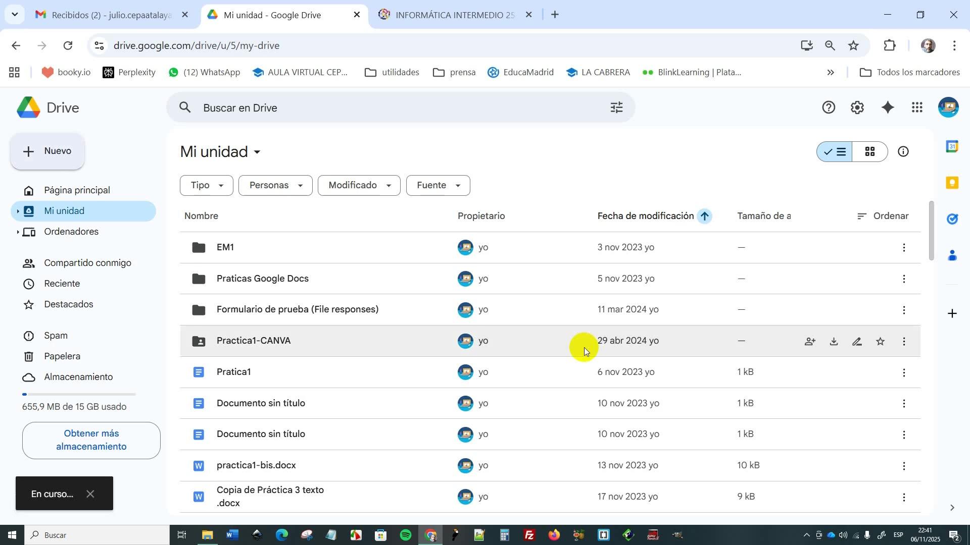
Task: Go to Compartido conmigo section
Action: 87,263
